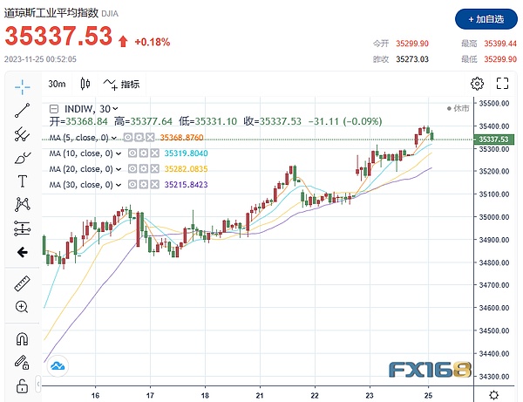Click the zoom in magnifier tool
The height and width of the screenshot is (402, 523).
click(23, 307)
